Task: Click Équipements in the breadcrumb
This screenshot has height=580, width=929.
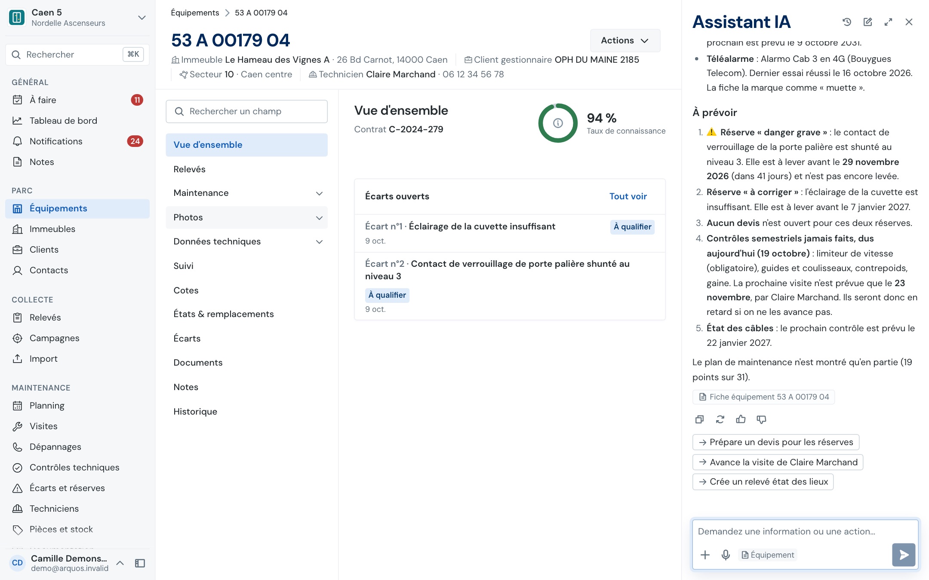Action: point(195,13)
